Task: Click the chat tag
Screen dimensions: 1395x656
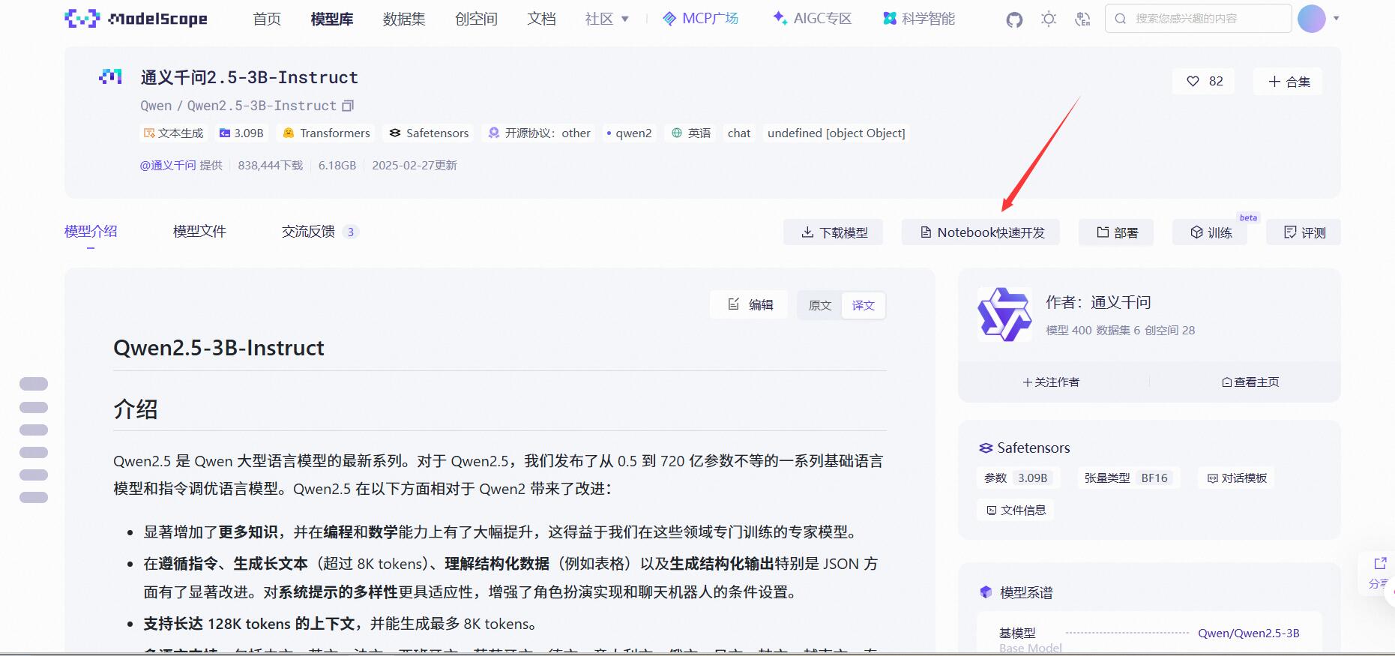Action: [739, 133]
